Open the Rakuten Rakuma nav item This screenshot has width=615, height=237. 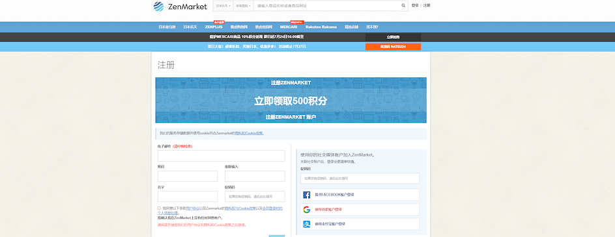pos(321,27)
